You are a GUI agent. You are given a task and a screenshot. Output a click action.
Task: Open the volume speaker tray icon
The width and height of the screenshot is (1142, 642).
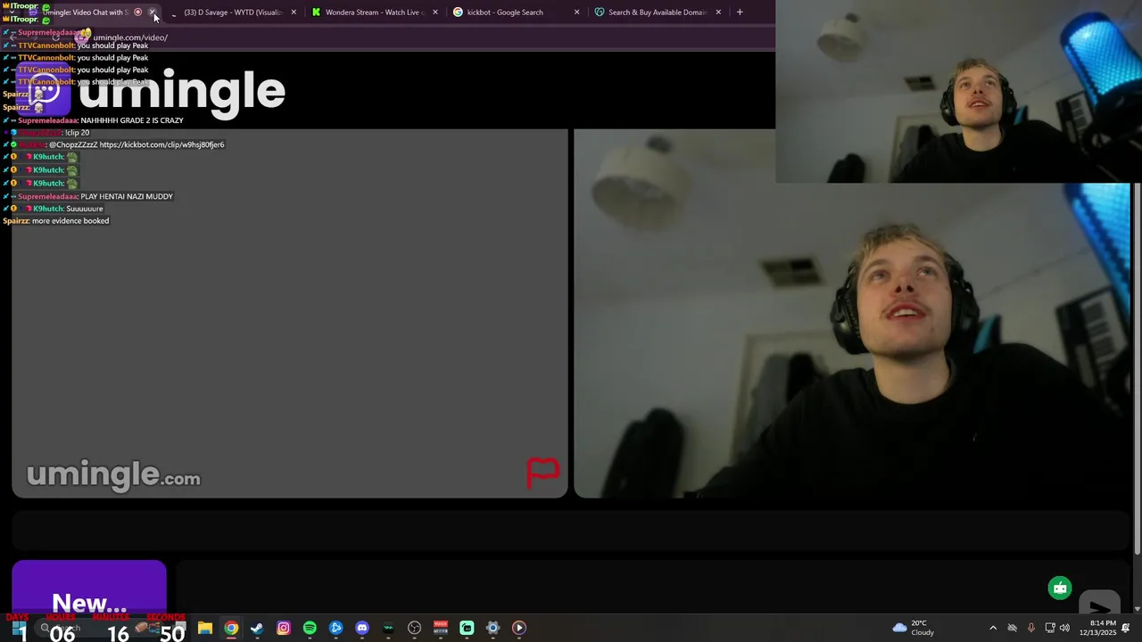pos(1064,628)
